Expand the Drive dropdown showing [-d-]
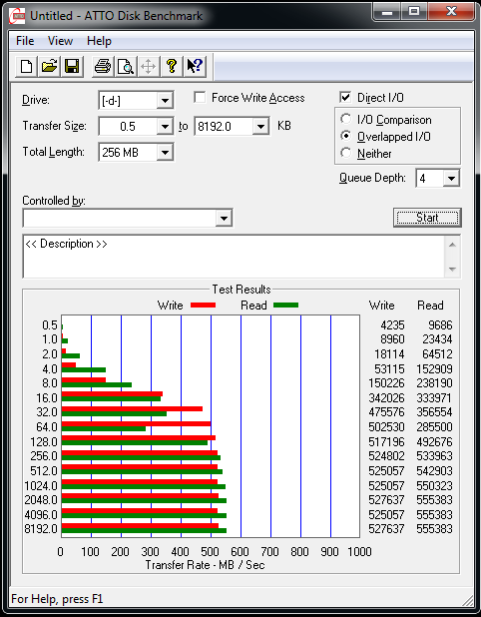The image size is (481, 617). pos(136,101)
